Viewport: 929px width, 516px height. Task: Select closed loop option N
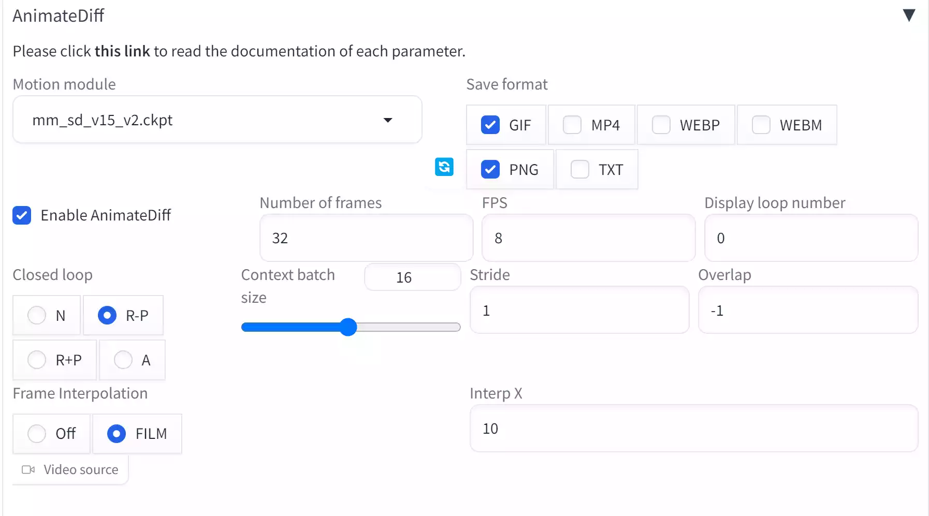[37, 315]
